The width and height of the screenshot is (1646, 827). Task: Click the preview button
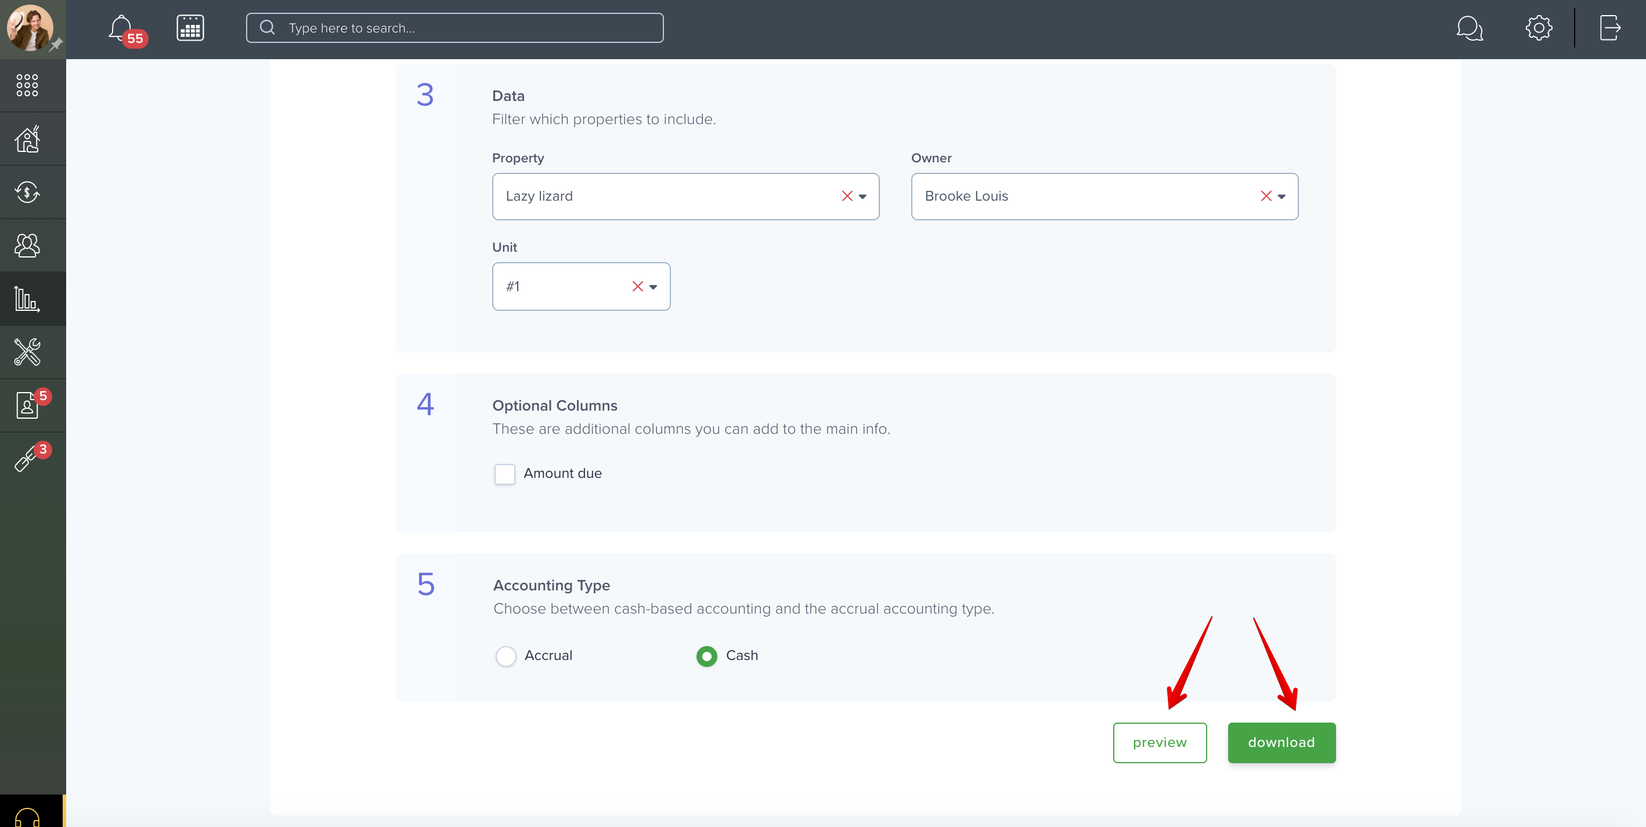point(1159,743)
